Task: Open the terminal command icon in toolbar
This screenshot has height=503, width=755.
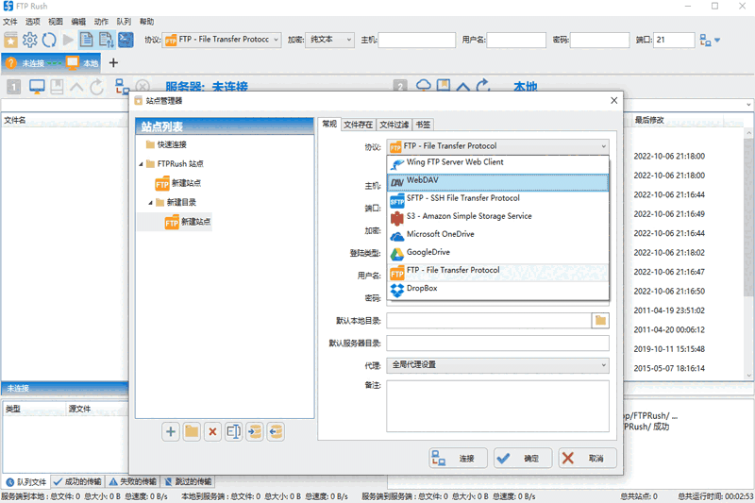Action: tap(126, 40)
